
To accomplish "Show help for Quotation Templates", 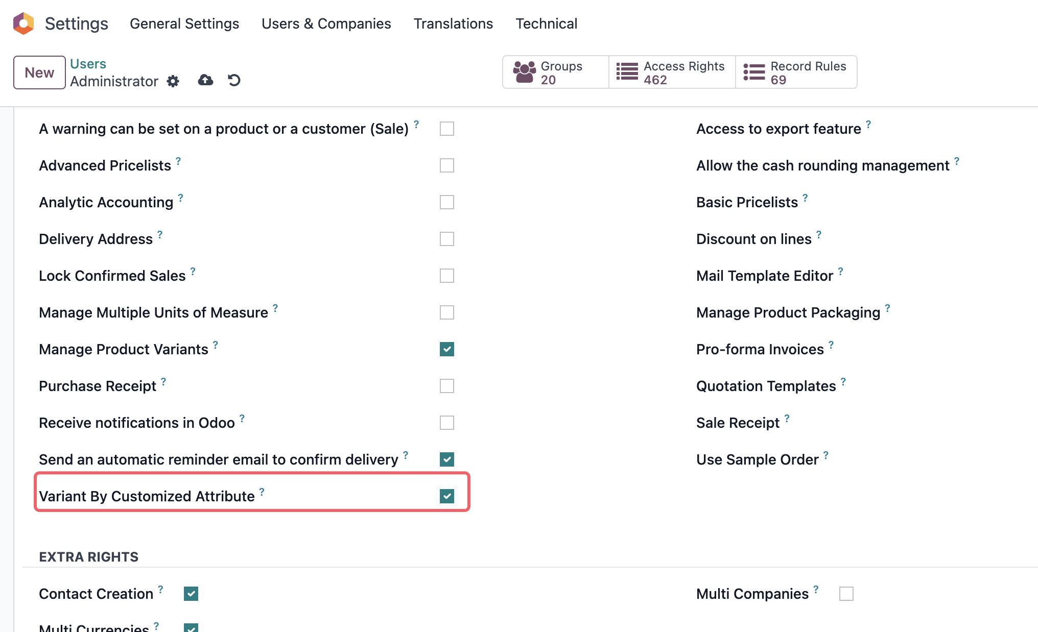I will coord(843,382).
